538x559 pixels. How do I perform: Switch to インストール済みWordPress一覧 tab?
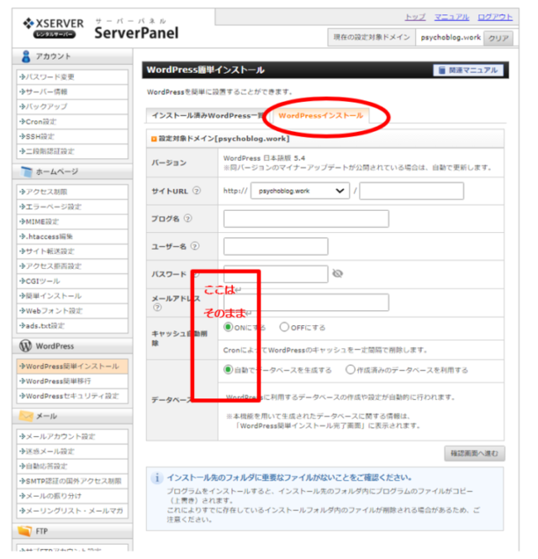coord(207,116)
